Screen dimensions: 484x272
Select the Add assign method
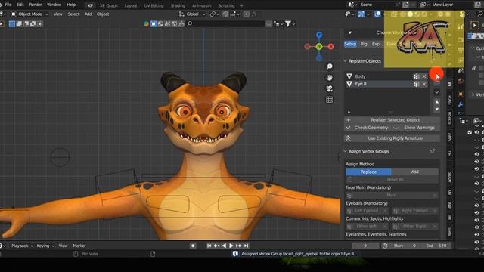(x=415, y=172)
